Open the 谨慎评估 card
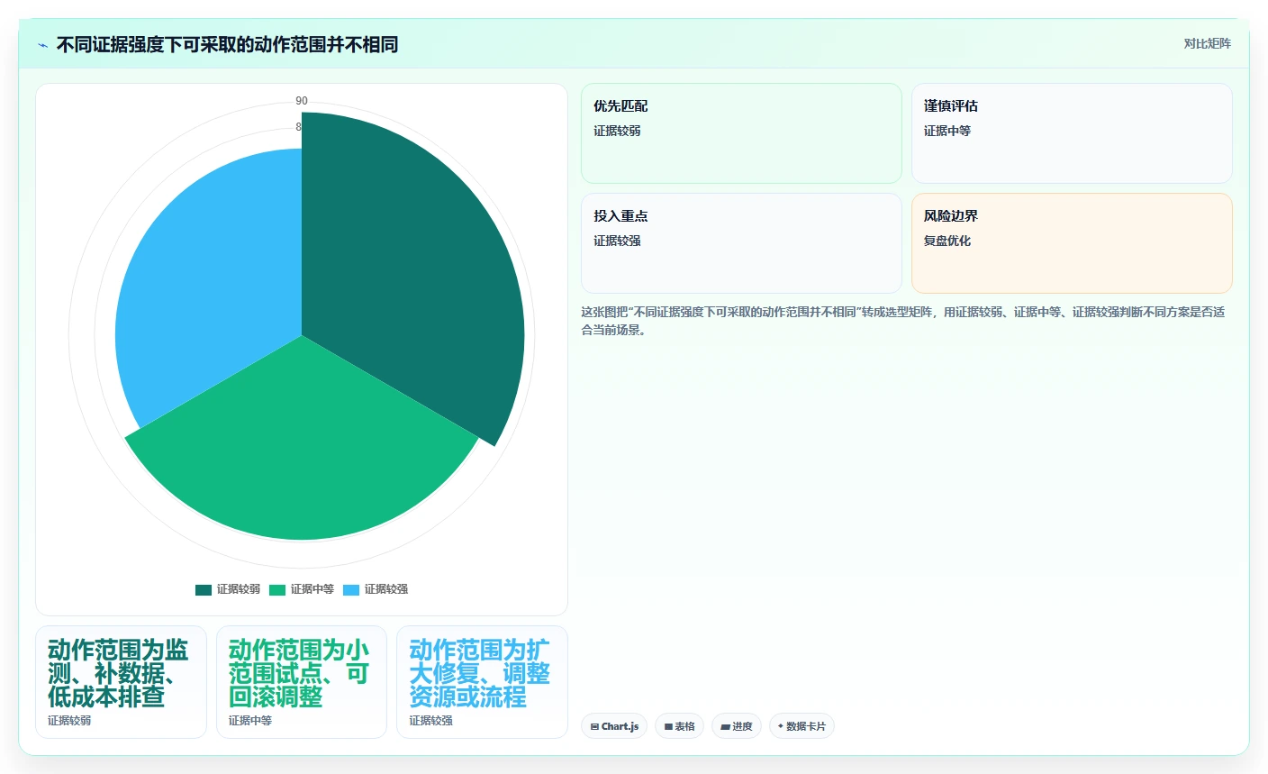 coord(1072,133)
